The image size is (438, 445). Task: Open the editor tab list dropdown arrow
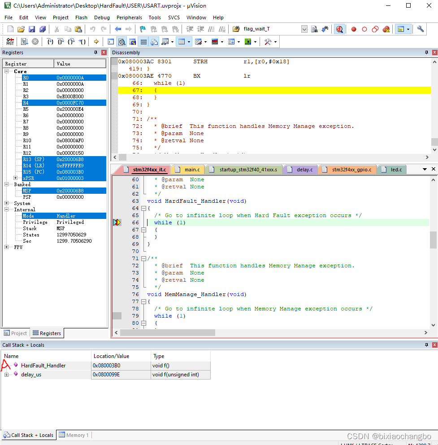(x=425, y=169)
